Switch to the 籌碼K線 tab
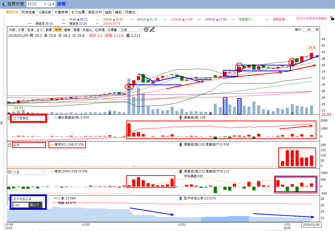335x231 pixels. pyautogui.click(x=12, y=12)
